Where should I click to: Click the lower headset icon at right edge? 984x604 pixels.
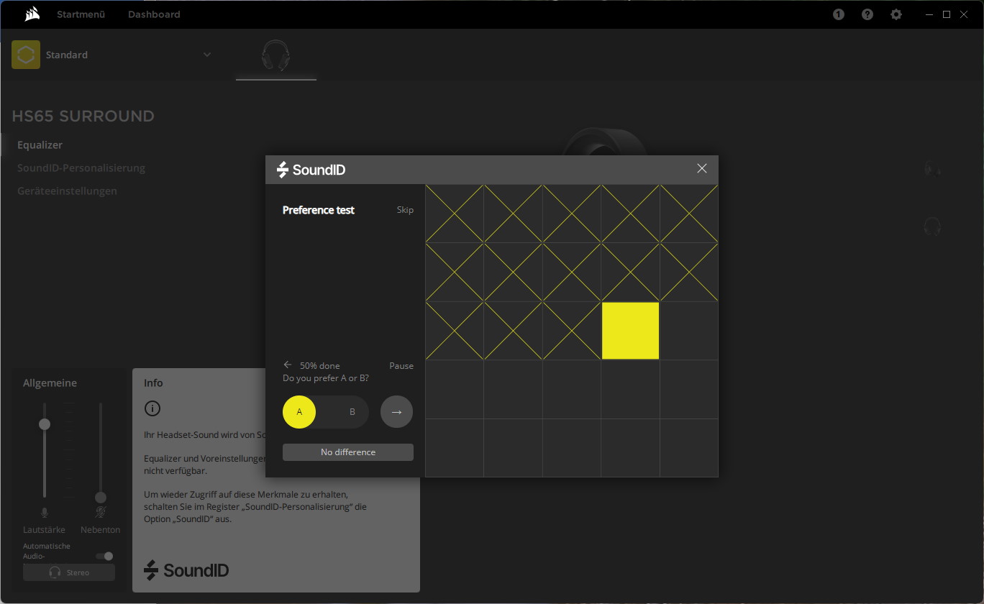(932, 227)
